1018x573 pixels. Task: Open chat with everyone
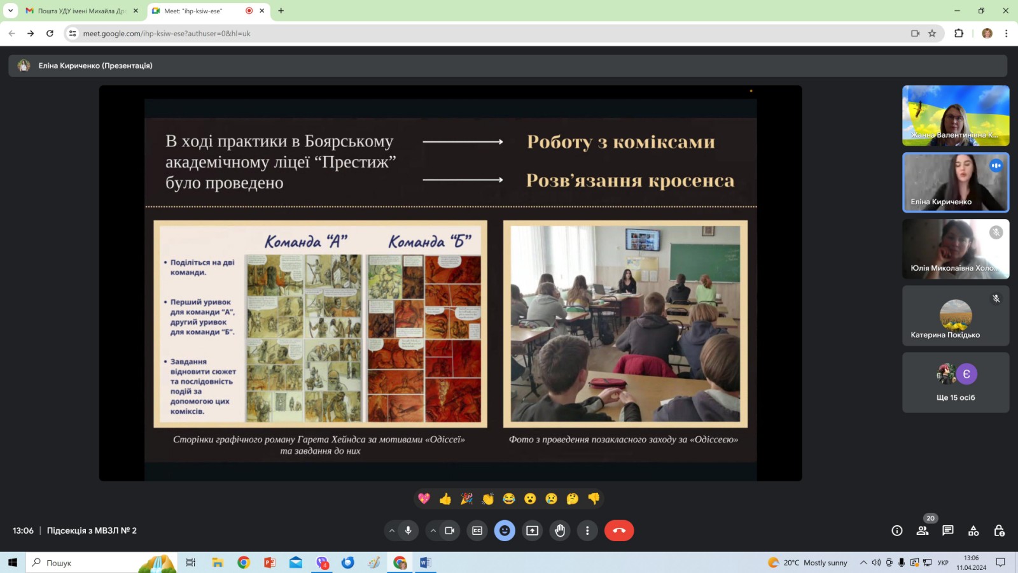click(x=948, y=530)
